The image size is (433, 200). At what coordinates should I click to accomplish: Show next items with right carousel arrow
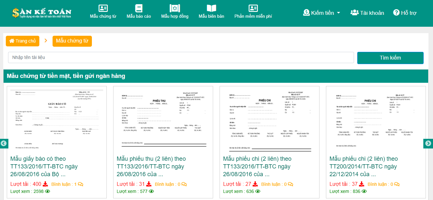click(428, 144)
